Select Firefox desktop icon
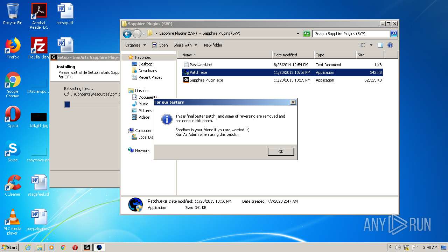Viewport: 448px width, 252px height. (13, 48)
